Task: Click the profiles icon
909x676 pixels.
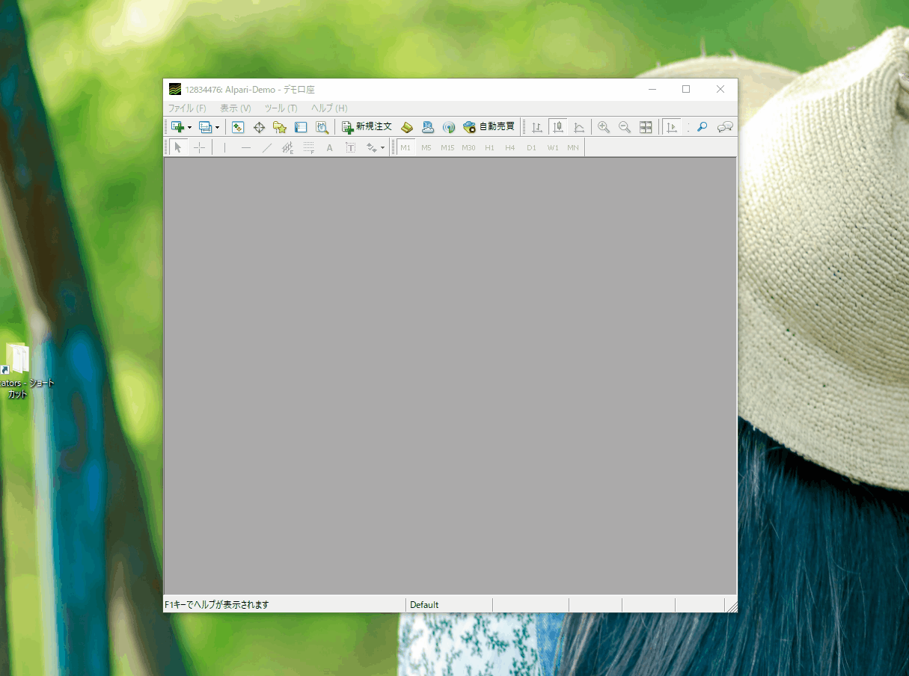Action: point(206,127)
